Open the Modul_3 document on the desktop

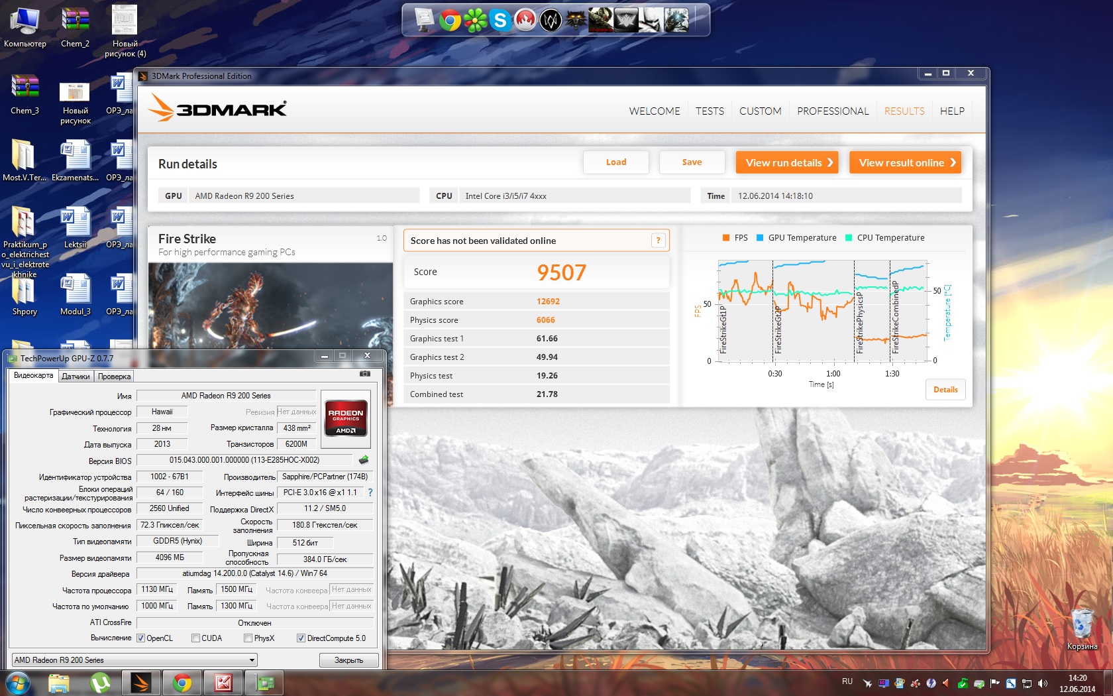tap(75, 295)
